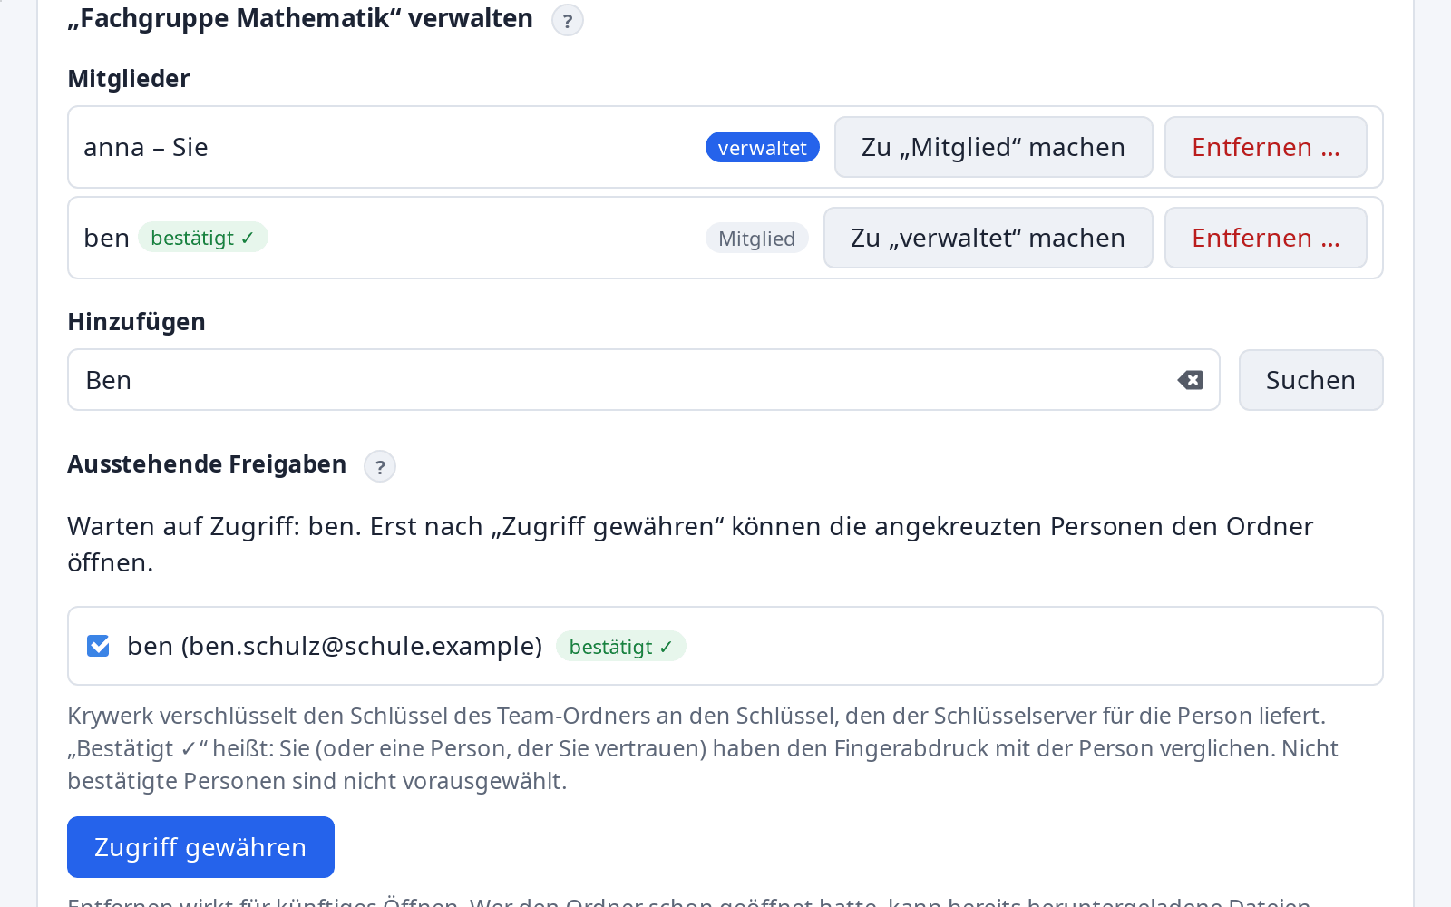Remove ben with Entfernen button
This screenshot has height=907, width=1451.
pyautogui.click(x=1265, y=238)
